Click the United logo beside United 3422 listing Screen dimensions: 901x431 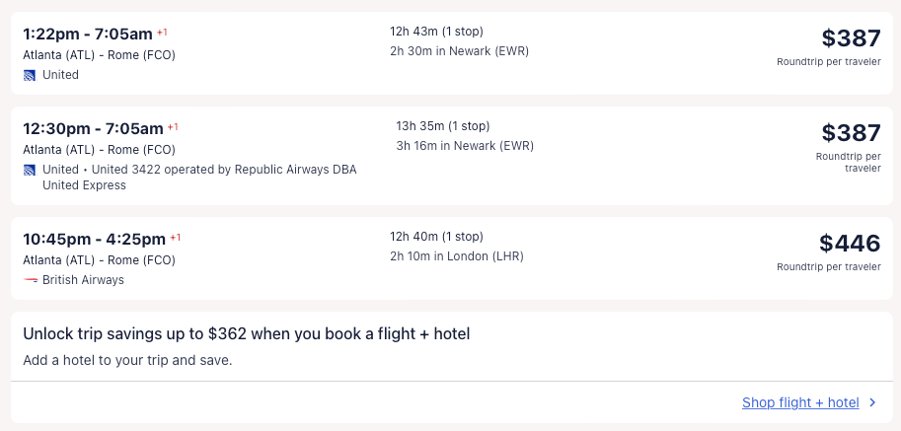tap(30, 170)
